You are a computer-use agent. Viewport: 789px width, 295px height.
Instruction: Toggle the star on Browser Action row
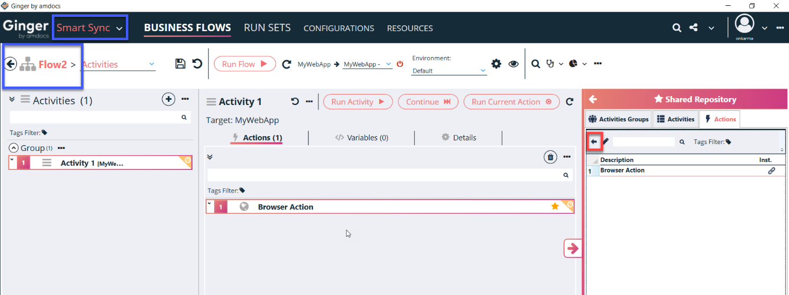[x=555, y=207]
